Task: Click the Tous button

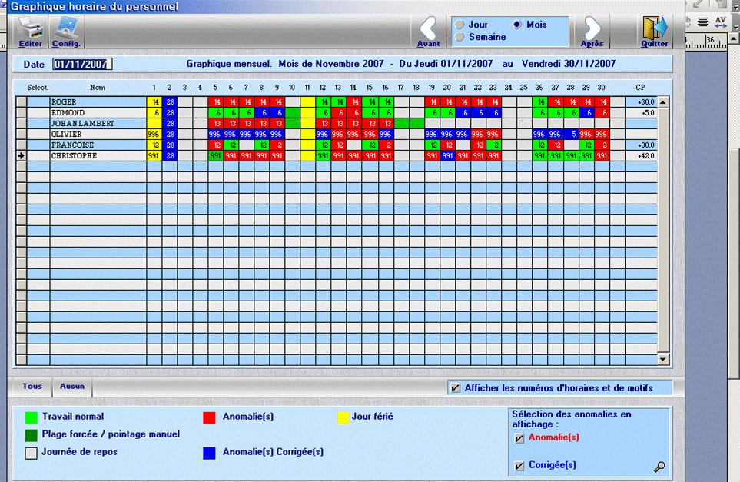Action: point(32,386)
